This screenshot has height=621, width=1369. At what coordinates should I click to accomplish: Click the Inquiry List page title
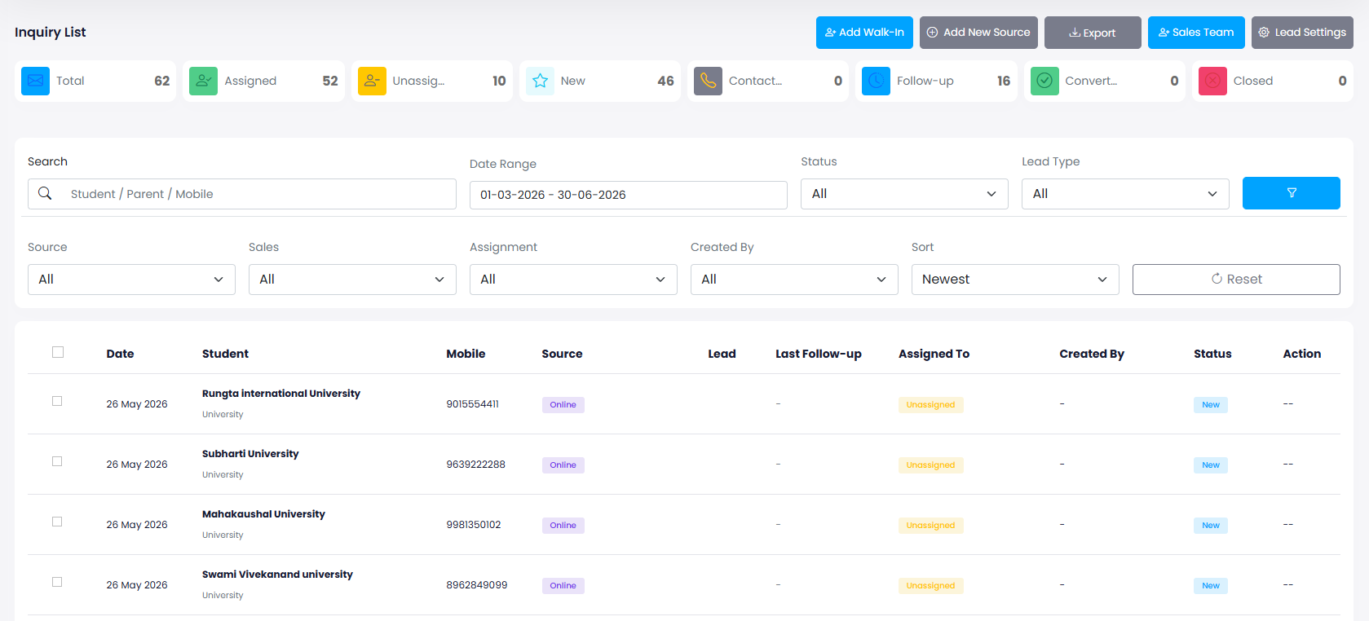pos(51,32)
